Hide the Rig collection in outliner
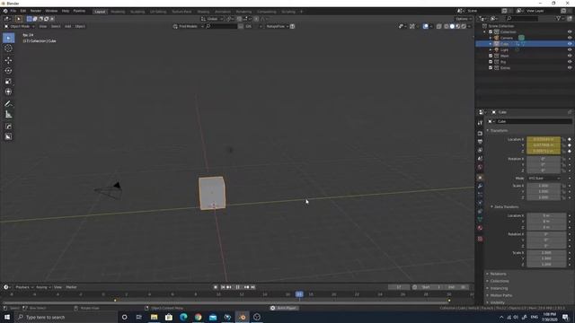The width and height of the screenshot is (575, 323). 570,62
